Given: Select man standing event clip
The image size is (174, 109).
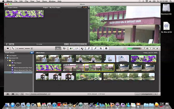Looking at the screenshot, I should pyautogui.click(x=55, y=58).
